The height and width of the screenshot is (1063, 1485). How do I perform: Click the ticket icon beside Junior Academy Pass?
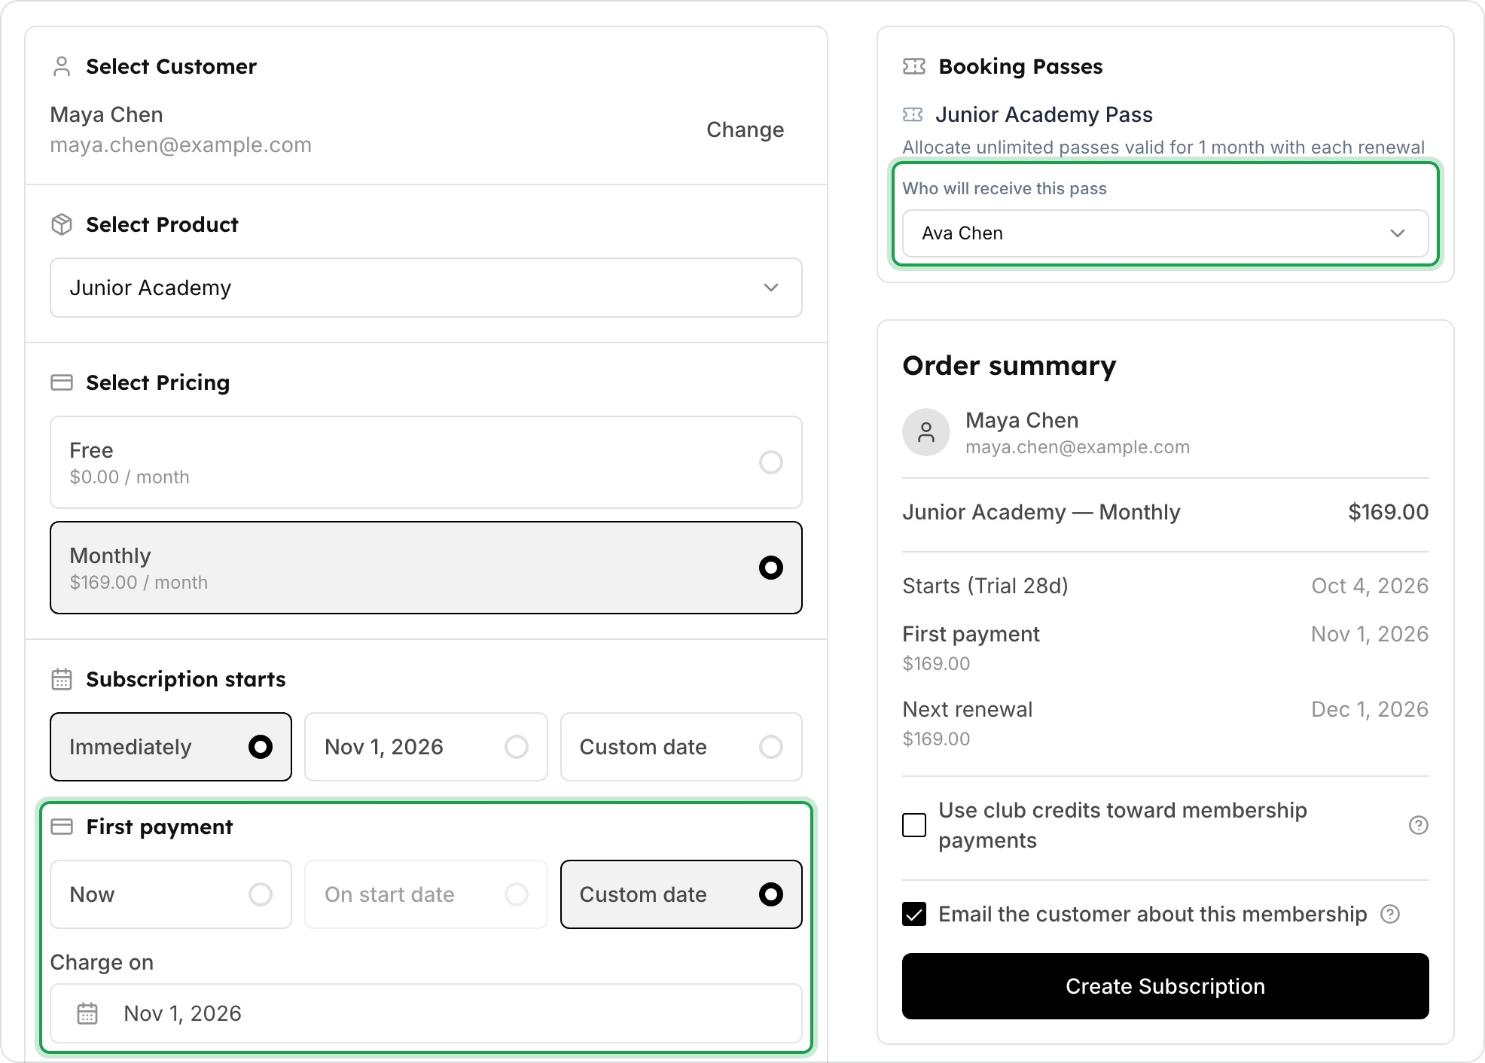913,114
